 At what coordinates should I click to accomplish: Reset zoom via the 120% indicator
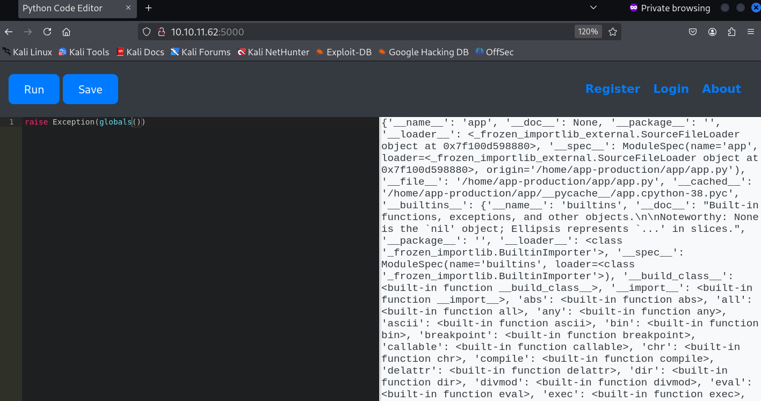tap(588, 32)
